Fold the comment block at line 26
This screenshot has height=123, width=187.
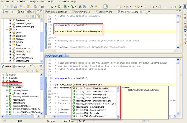click(52, 37)
